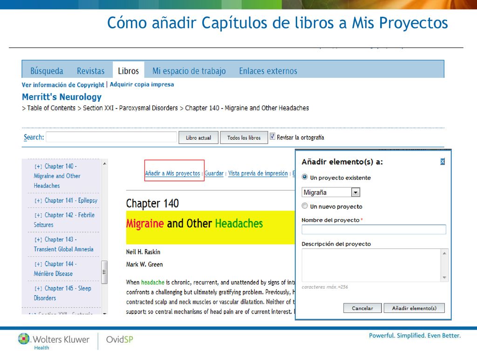
Task: Go to Mi espacio de trabajo tab
Action: point(189,71)
